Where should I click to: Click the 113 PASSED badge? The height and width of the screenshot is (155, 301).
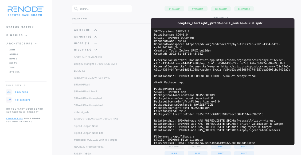244,9
